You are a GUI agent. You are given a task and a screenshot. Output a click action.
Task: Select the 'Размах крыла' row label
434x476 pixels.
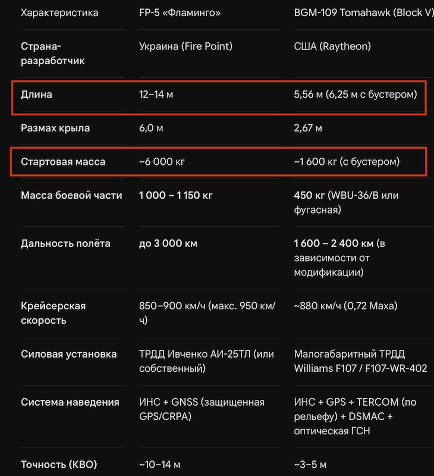coord(55,128)
